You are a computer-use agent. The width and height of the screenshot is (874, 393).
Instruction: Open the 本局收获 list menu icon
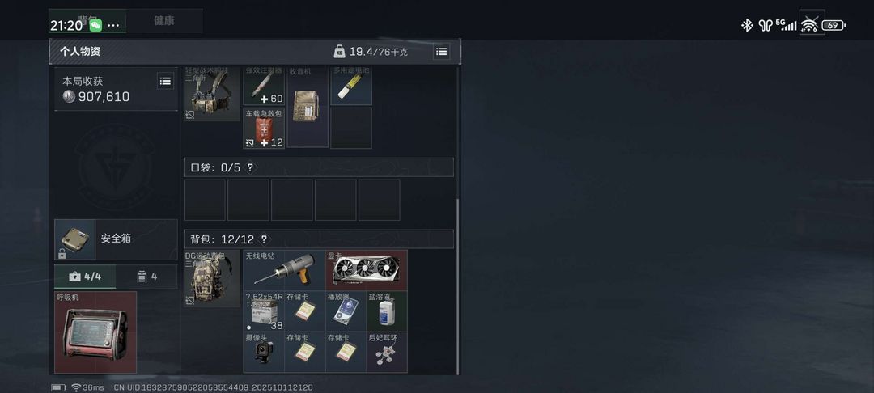(165, 82)
